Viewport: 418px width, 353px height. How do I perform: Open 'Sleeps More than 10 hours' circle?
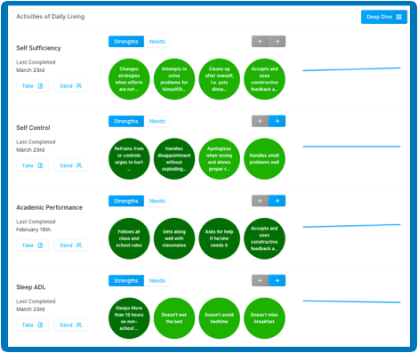[129, 318]
